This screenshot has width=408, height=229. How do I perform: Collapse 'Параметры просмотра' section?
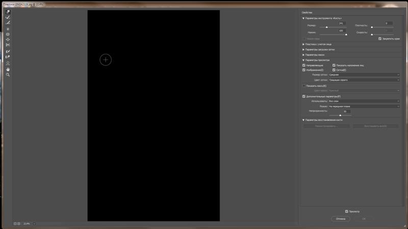click(303, 60)
